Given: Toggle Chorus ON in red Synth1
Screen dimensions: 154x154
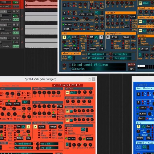Looking at the screenshot, I should [67, 120].
